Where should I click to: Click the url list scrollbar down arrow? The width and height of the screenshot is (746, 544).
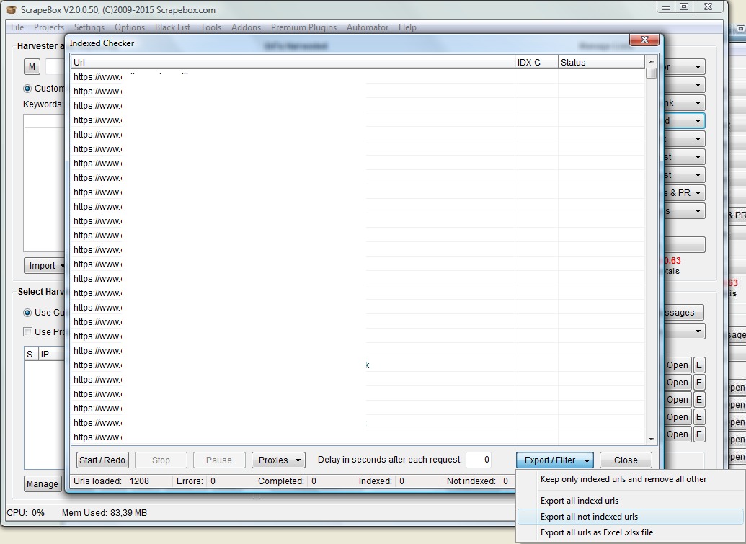coord(652,440)
